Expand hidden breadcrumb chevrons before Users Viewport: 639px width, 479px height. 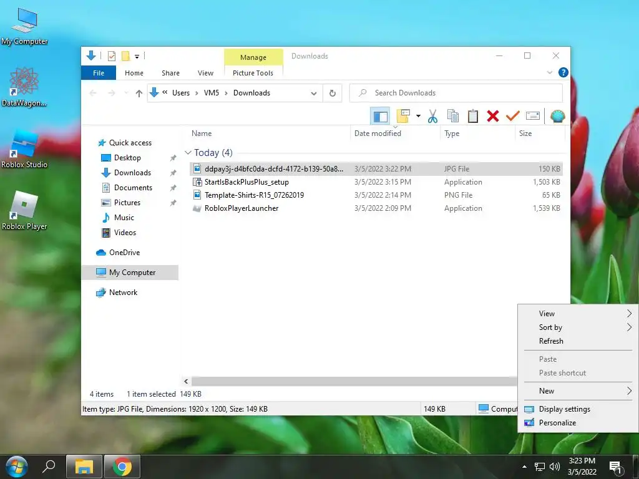tap(165, 92)
